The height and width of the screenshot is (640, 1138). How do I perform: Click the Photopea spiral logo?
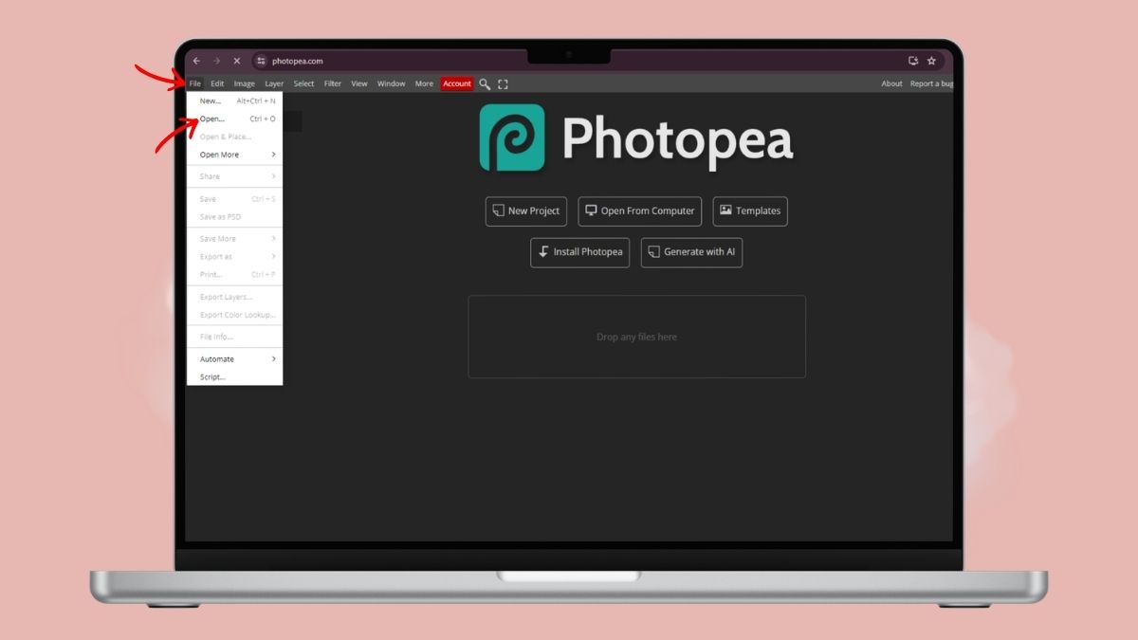point(512,137)
